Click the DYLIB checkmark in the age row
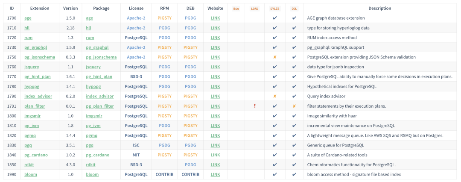Viewport: 461px width, 182px height. 275,18
